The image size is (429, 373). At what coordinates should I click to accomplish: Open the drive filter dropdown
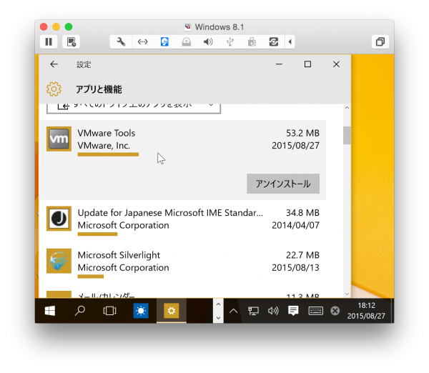134,108
